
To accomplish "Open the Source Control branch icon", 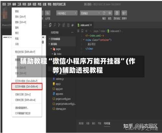I will pyautogui.click(x=59, y=25).
